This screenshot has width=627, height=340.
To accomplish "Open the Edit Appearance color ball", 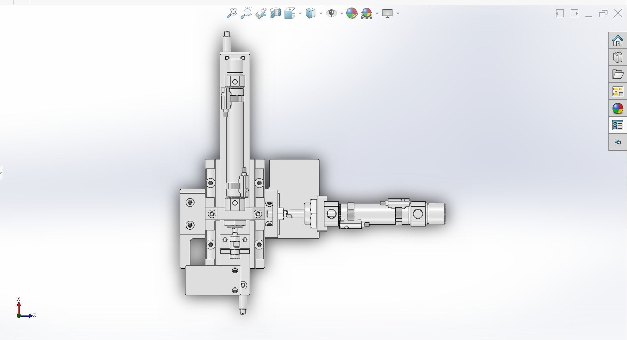I will point(352,13).
